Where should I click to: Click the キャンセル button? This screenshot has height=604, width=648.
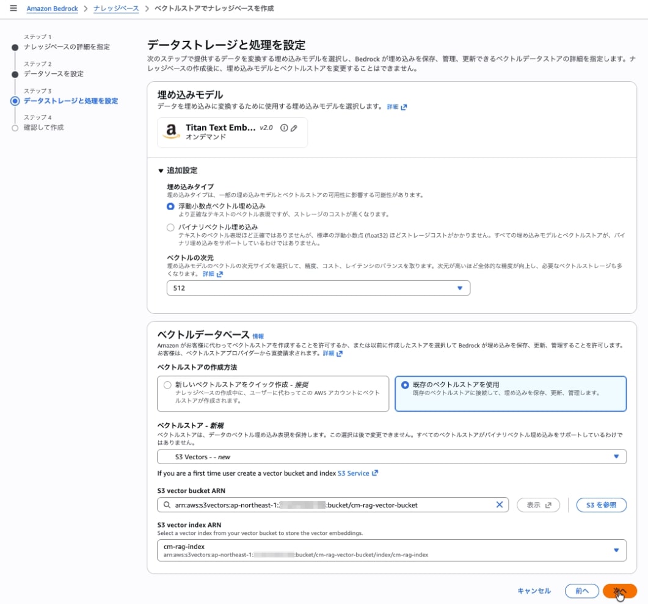click(534, 591)
